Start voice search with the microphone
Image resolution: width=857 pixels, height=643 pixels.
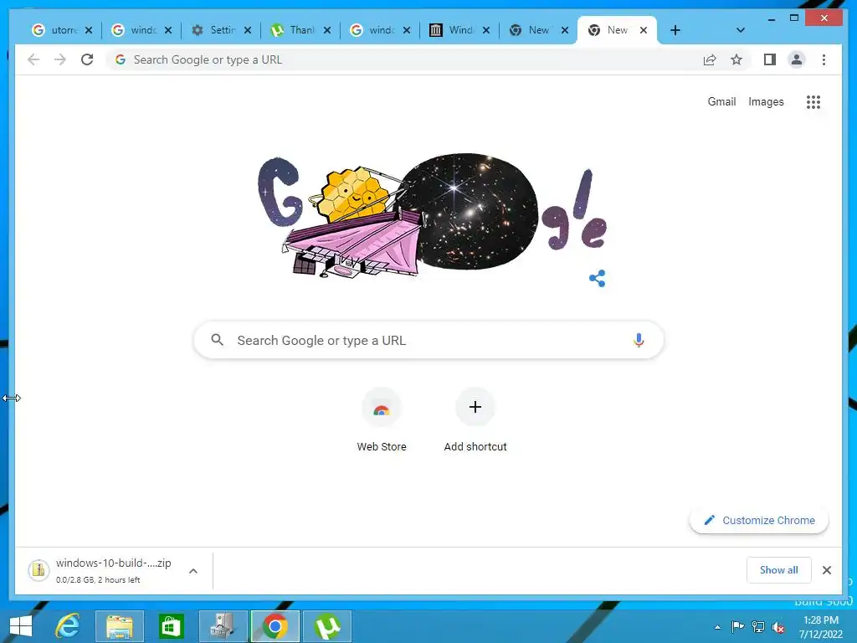(x=639, y=340)
